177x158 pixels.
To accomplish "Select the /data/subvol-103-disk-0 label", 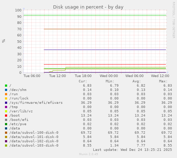I will [34, 146].
